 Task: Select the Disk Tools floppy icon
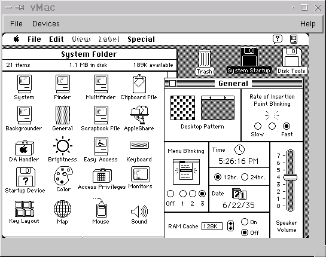pyautogui.click(x=291, y=57)
